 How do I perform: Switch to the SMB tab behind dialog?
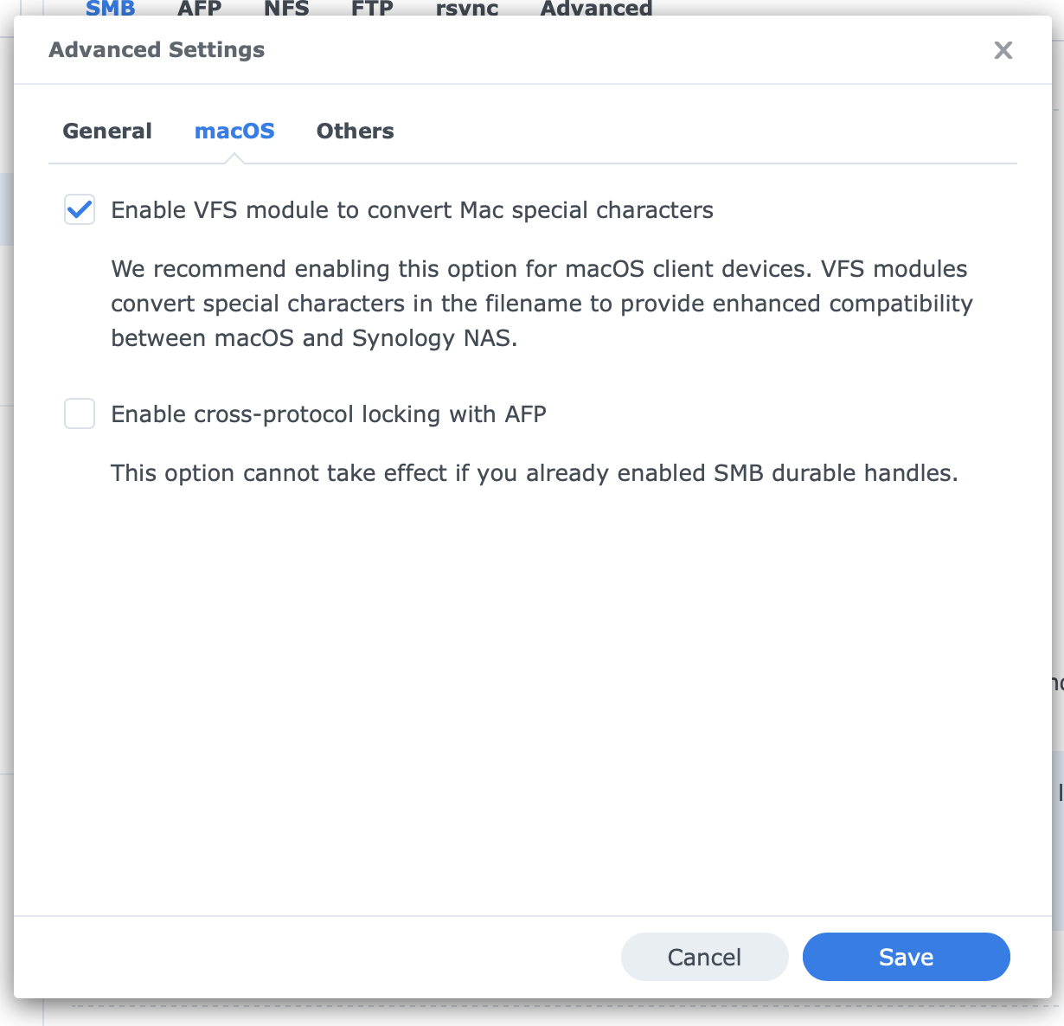(x=110, y=9)
